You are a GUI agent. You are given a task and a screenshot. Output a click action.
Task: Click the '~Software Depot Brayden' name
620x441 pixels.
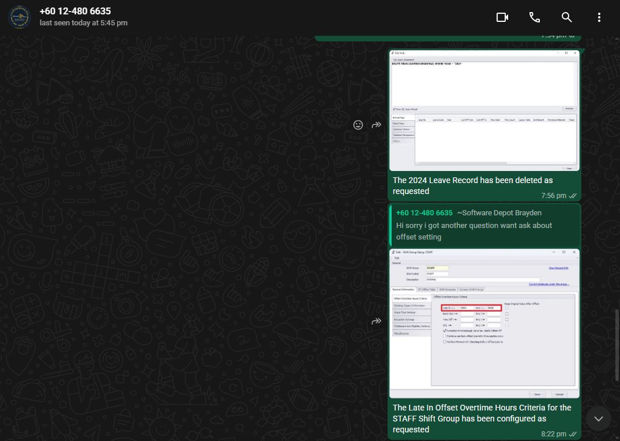(499, 213)
